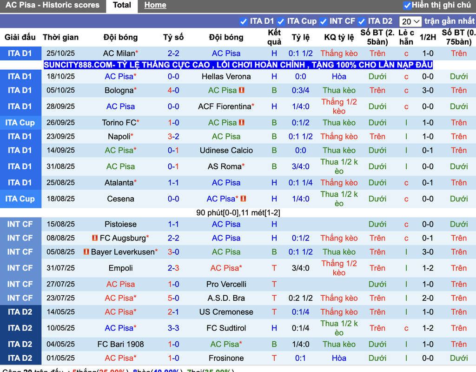476x372 pixels.
Task: Select the ITA D1 league cell dated 25/10/25
Action: tap(20, 53)
